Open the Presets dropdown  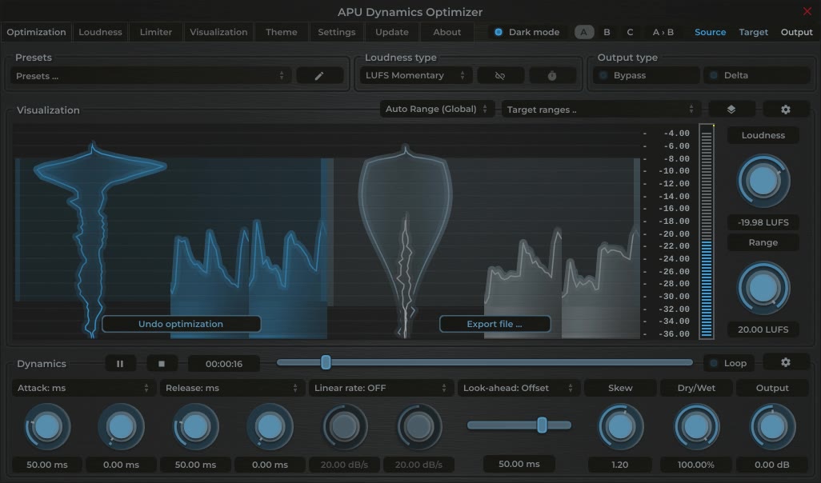[x=144, y=74]
